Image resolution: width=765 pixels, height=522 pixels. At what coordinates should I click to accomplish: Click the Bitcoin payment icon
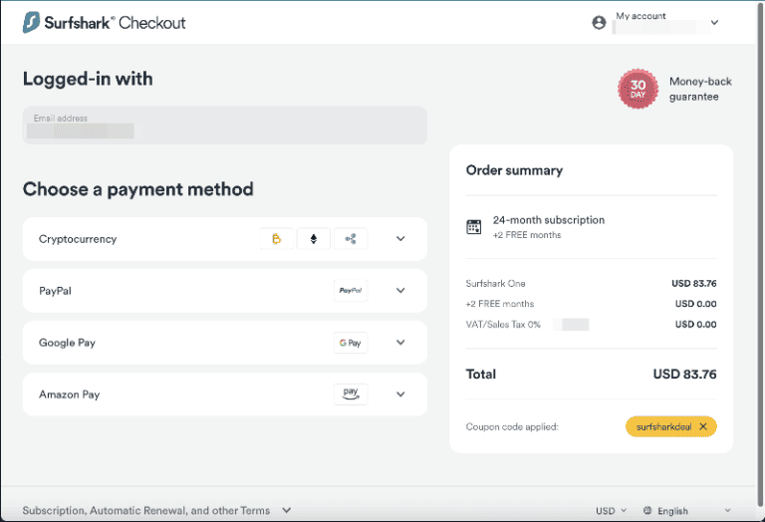(276, 239)
